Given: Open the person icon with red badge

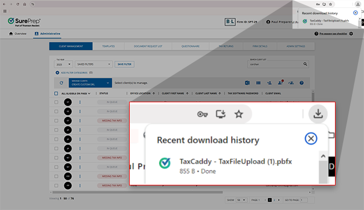Looking at the screenshot, I should tap(280, 83).
